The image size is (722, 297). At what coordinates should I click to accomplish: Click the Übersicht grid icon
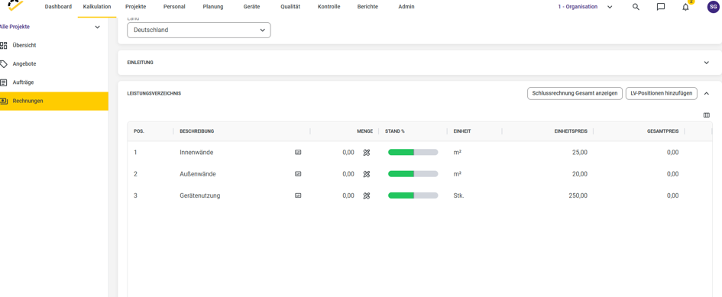(4, 45)
